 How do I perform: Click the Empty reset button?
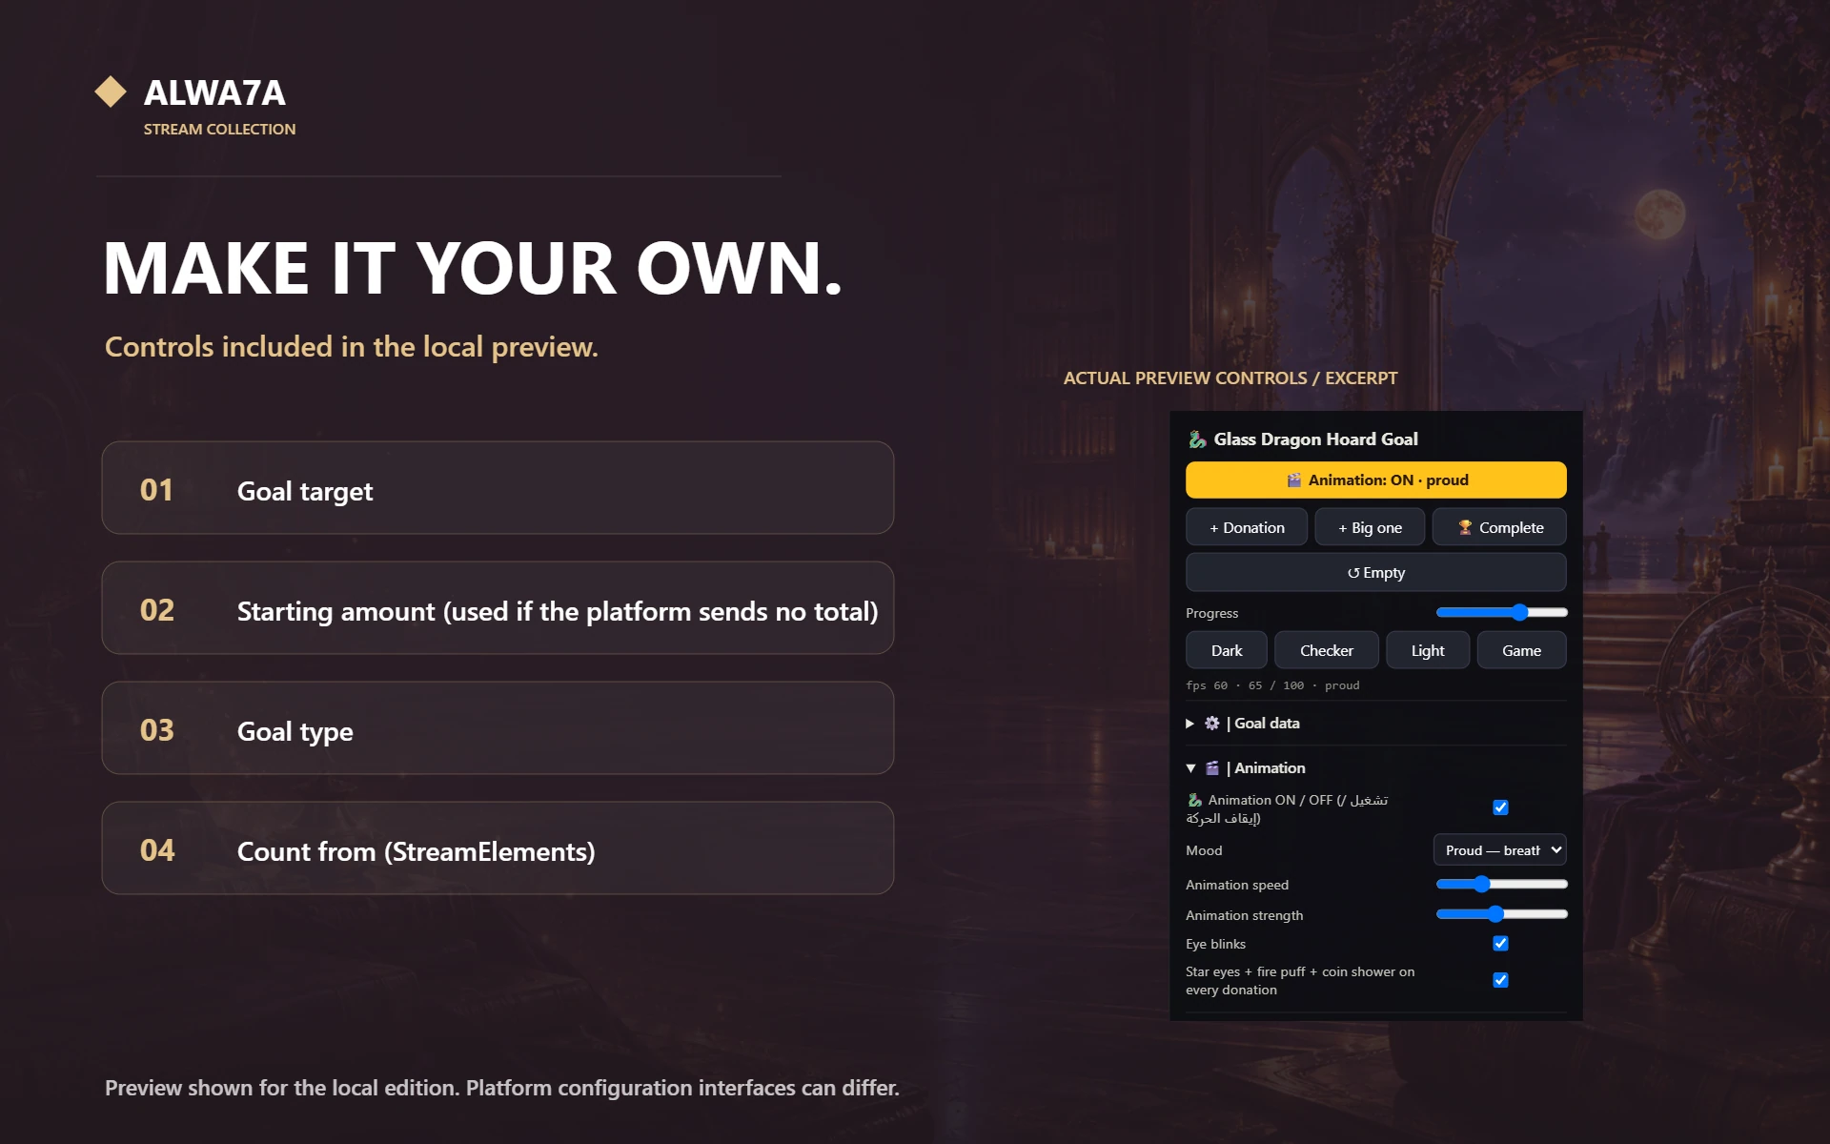[x=1375, y=572]
